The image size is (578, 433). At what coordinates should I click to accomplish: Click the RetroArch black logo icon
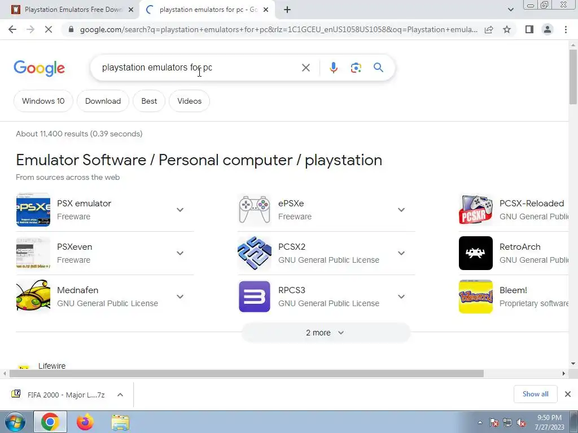click(x=475, y=253)
